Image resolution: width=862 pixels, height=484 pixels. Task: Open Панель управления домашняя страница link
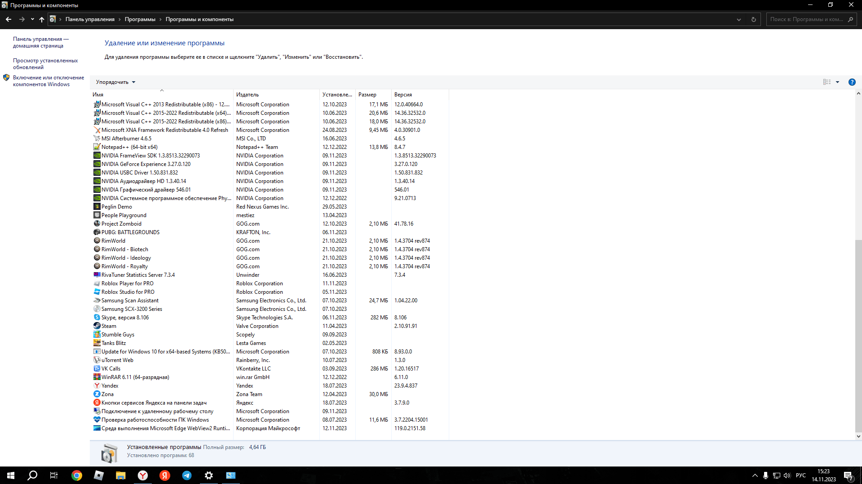(x=41, y=42)
